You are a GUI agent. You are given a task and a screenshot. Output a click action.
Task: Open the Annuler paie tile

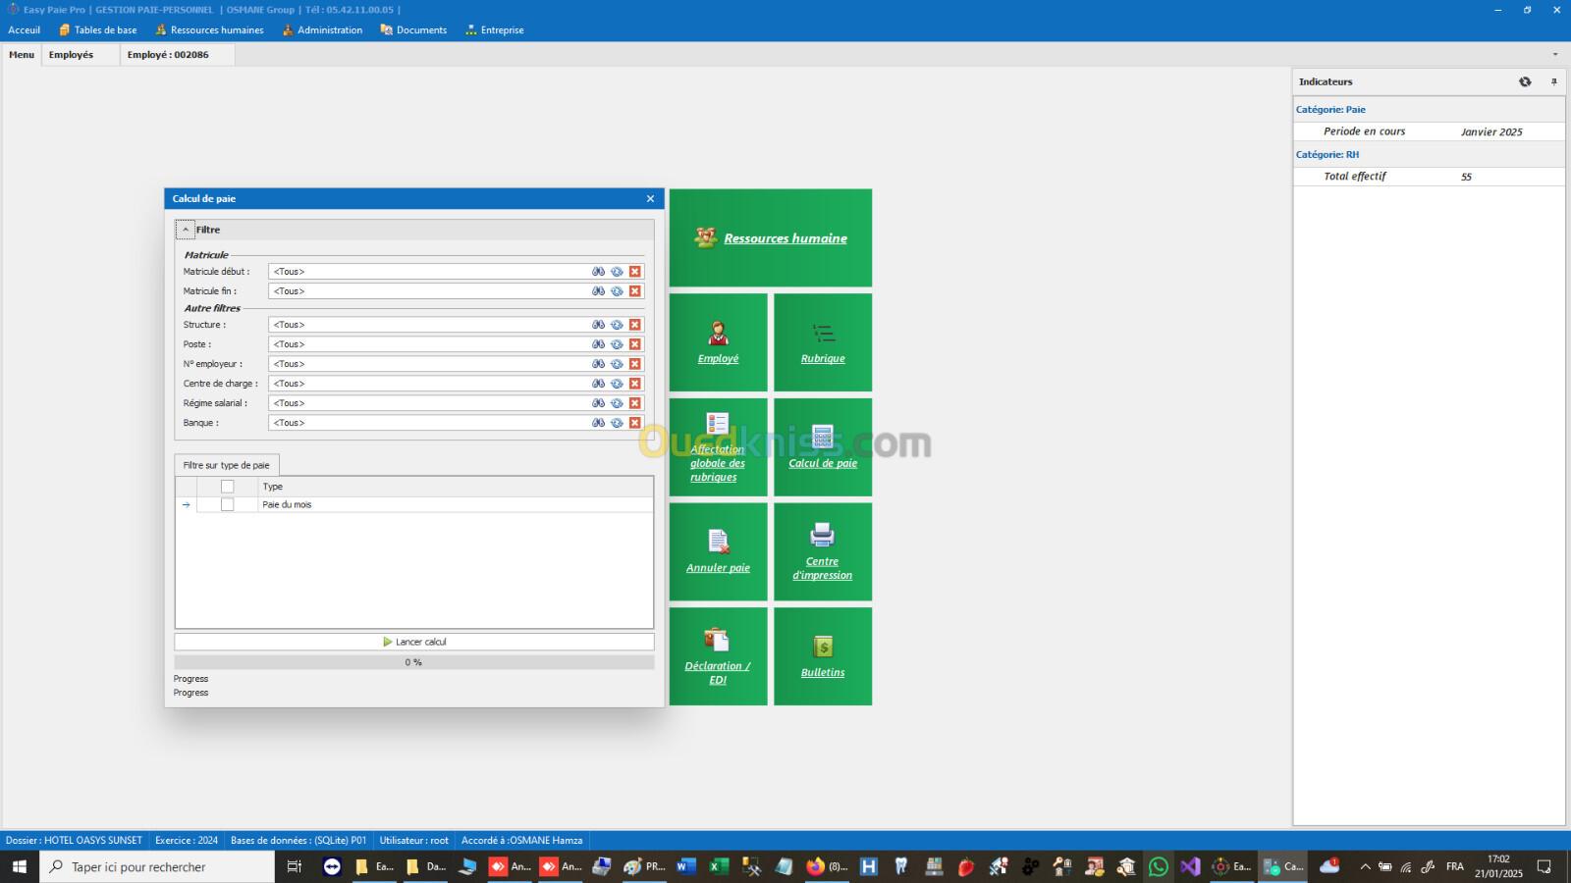(718, 551)
